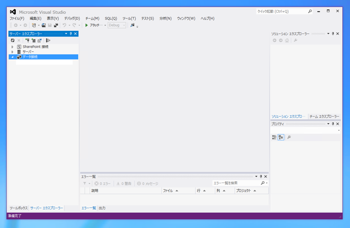Open the デバッグ(D) menu

(72, 18)
